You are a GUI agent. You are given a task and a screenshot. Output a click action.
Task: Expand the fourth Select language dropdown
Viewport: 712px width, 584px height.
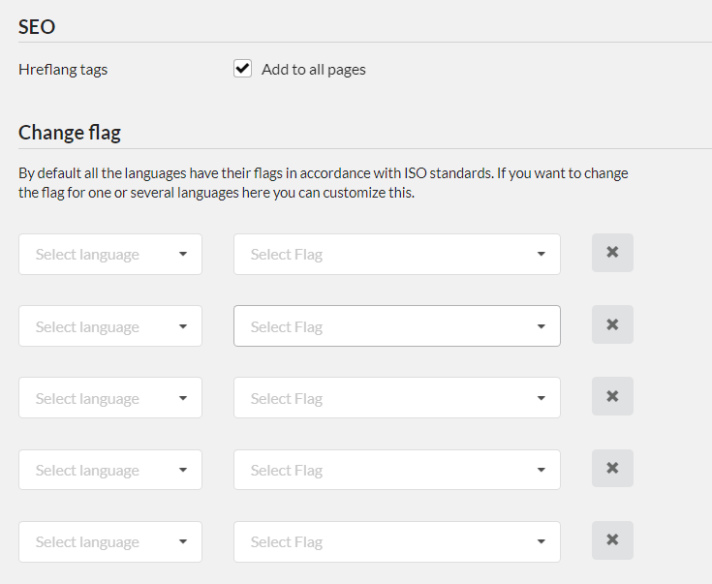coord(109,470)
